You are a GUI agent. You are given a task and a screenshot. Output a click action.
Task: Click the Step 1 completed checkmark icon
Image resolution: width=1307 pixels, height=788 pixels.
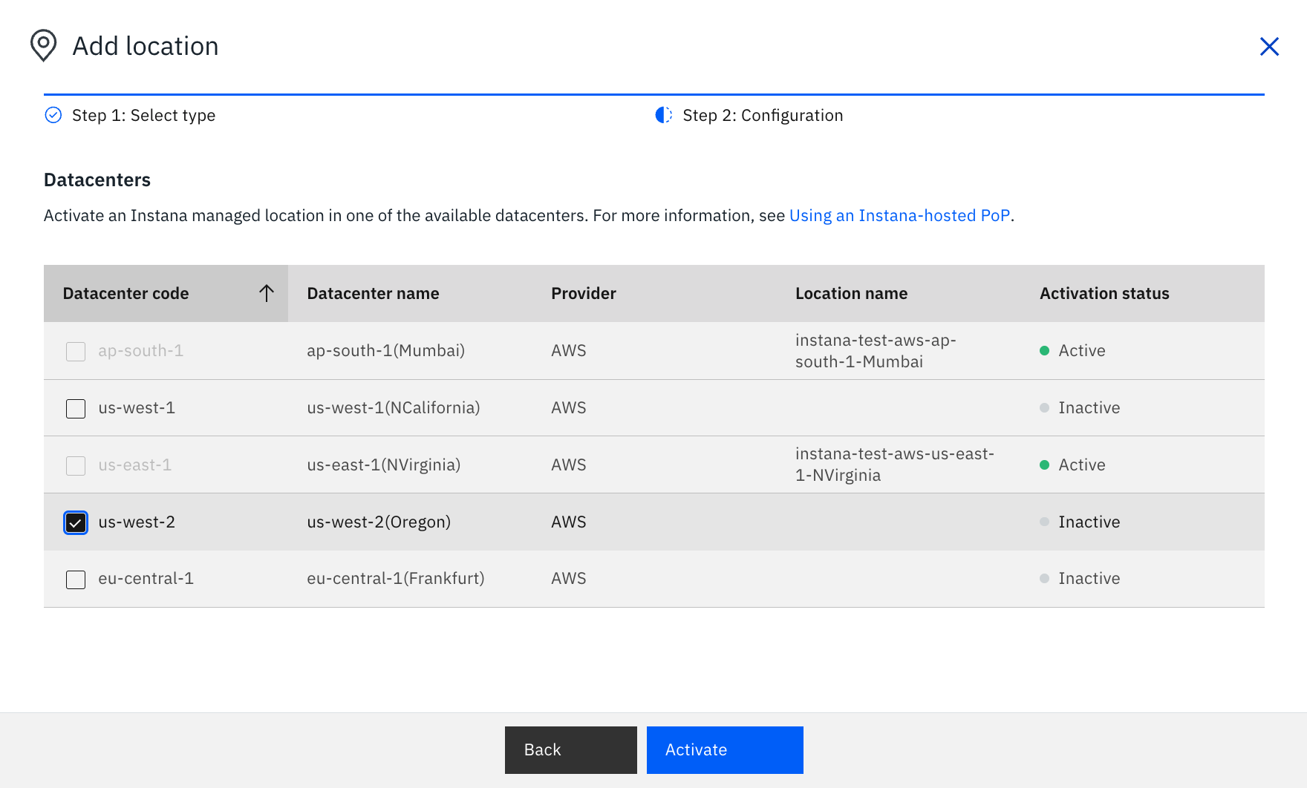53,115
